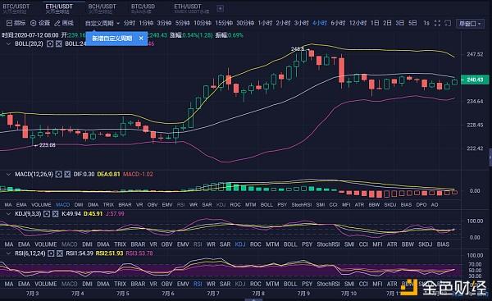Close the 新增自定义周期 tooltip

[141, 39]
